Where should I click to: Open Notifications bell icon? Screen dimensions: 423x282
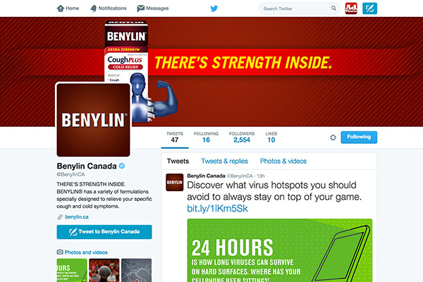point(93,8)
